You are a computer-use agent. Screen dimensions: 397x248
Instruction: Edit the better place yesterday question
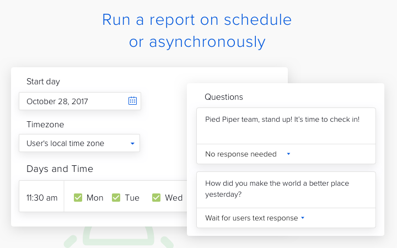click(x=286, y=190)
